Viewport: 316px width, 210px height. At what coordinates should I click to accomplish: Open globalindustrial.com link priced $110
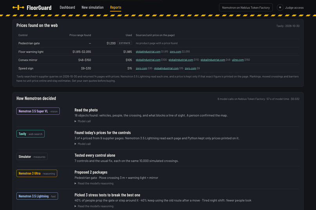point(181,60)
